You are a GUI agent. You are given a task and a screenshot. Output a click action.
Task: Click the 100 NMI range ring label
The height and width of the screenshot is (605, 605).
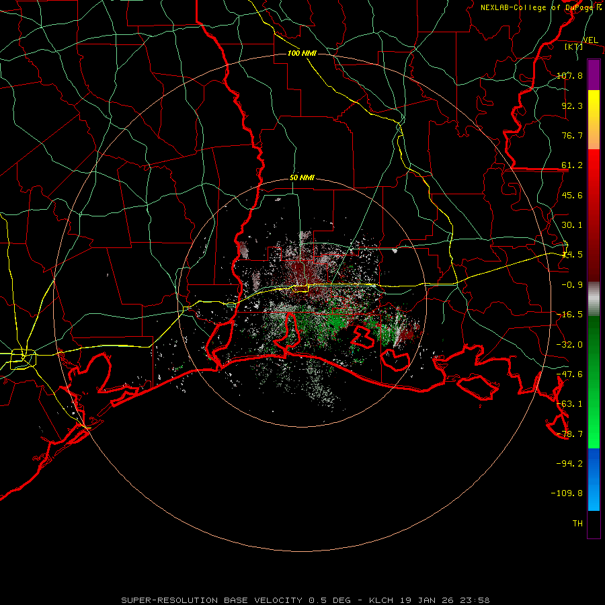pyautogui.click(x=302, y=53)
